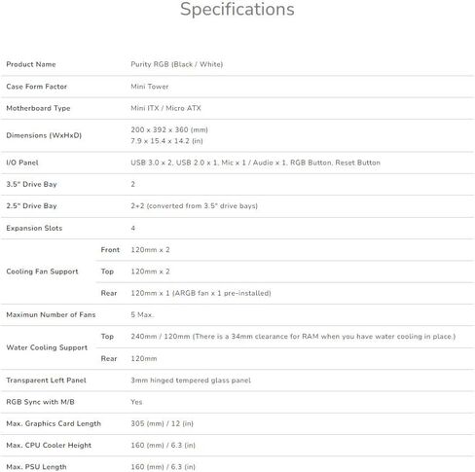Image resolution: width=475 pixels, height=472 pixels.
Task: Click the 7.9 x 15.4 x 14.2 (in) dimensions
Action: point(166,141)
